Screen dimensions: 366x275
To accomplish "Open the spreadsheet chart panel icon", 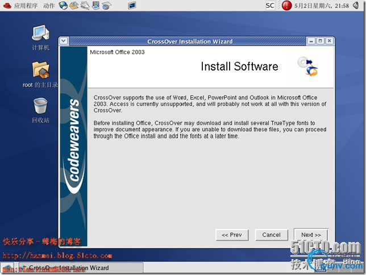I will tap(106, 5).
